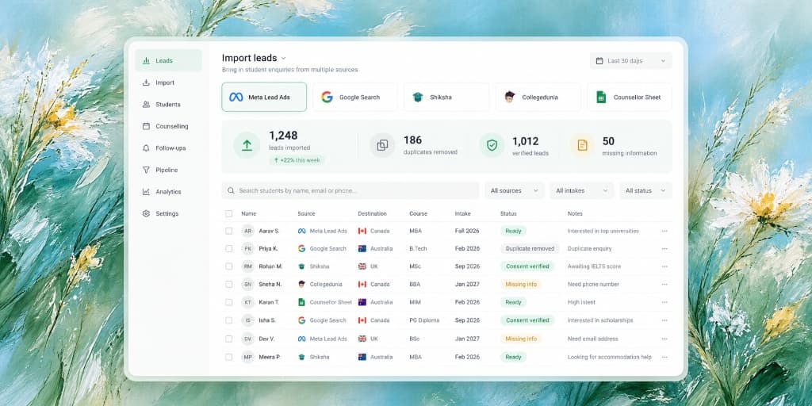The height and width of the screenshot is (406, 812).
Task: Select the Collegedunia source card
Action: point(538,97)
